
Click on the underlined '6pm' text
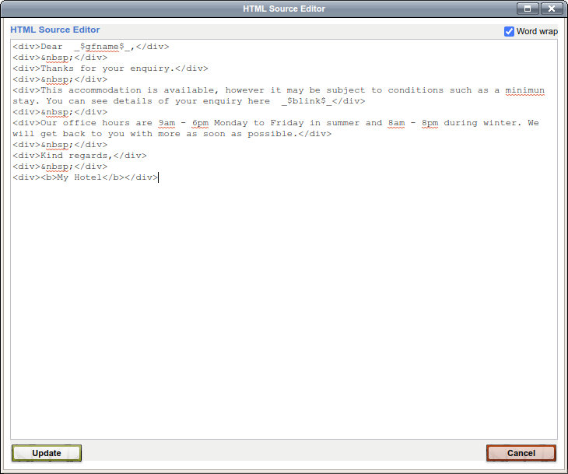point(200,123)
